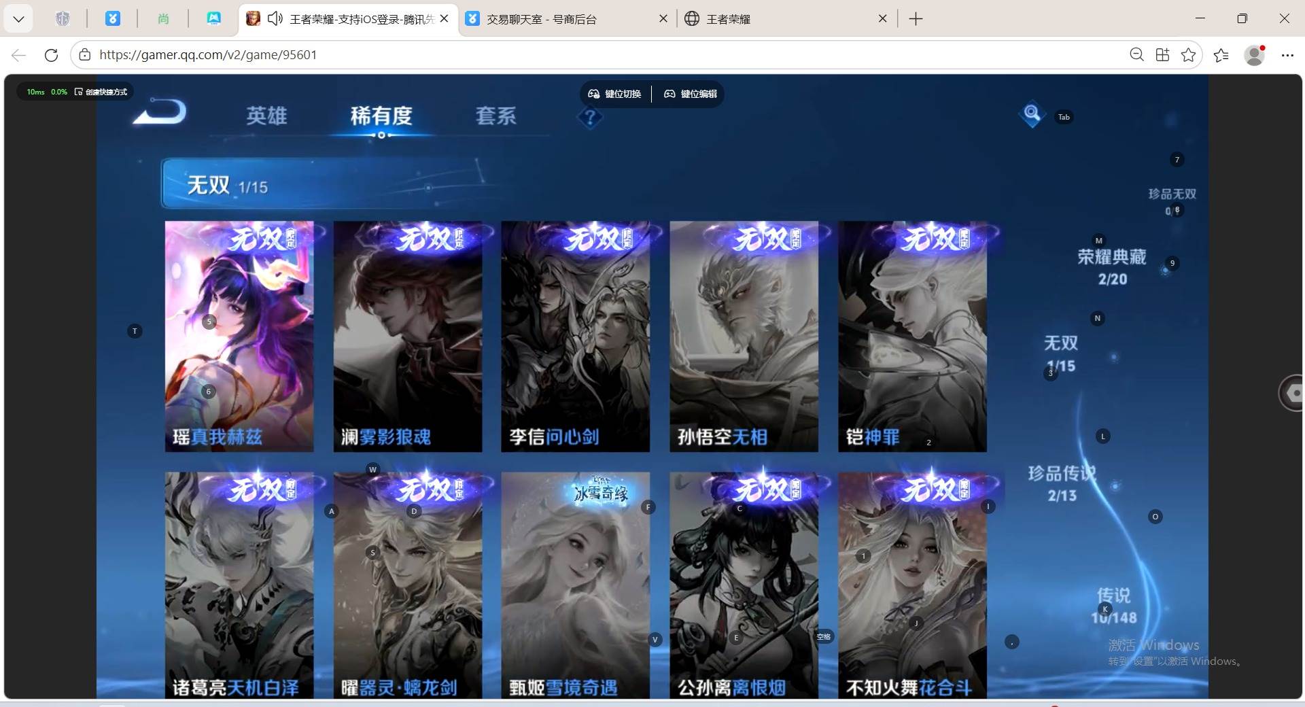Screen dimensions: 1305x707
Task: Click the F key mapping marker
Action: pyautogui.click(x=648, y=506)
